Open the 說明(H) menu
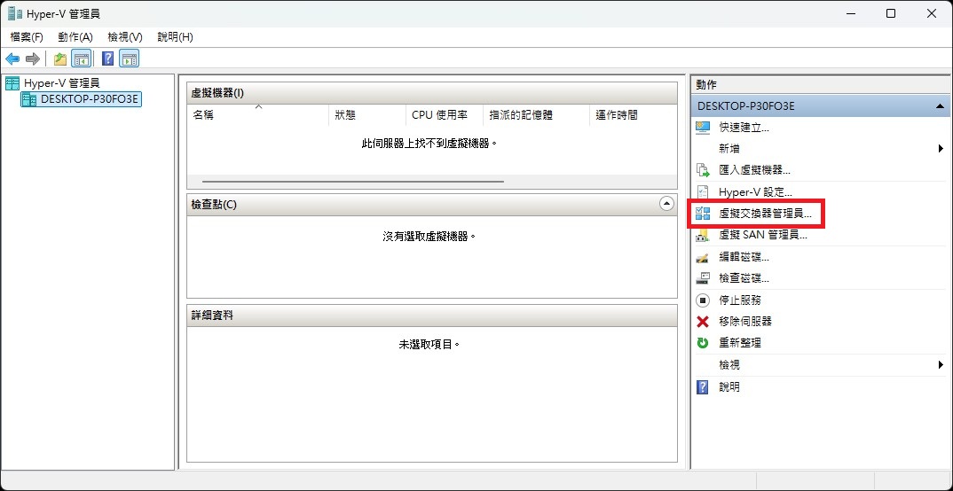 175,37
